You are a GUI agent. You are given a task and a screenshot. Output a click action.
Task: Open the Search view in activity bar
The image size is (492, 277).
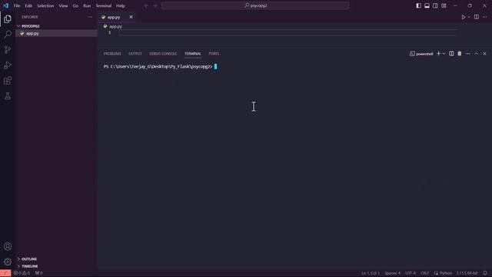click(8, 34)
